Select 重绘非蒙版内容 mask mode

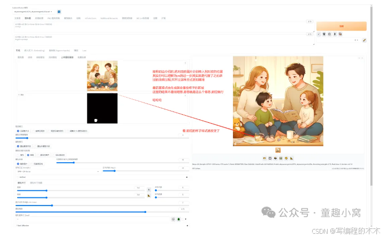(42, 146)
